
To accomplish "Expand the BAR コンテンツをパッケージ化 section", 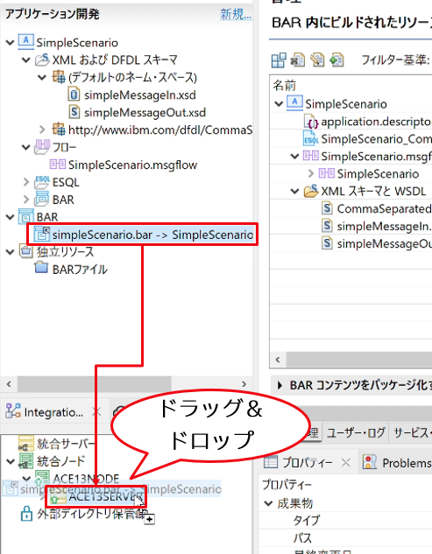I will (280, 385).
